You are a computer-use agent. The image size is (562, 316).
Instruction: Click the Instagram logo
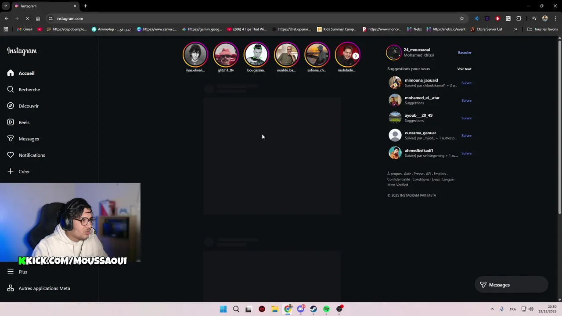tap(22, 51)
